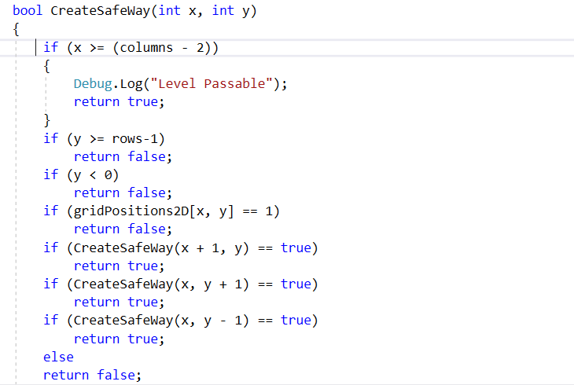Image resolution: width=574 pixels, height=385 pixels.
Task: Click the else keyword
Action: pos(58,357)
